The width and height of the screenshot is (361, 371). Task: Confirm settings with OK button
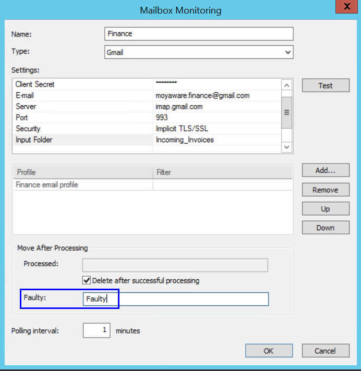pos(269,351)
